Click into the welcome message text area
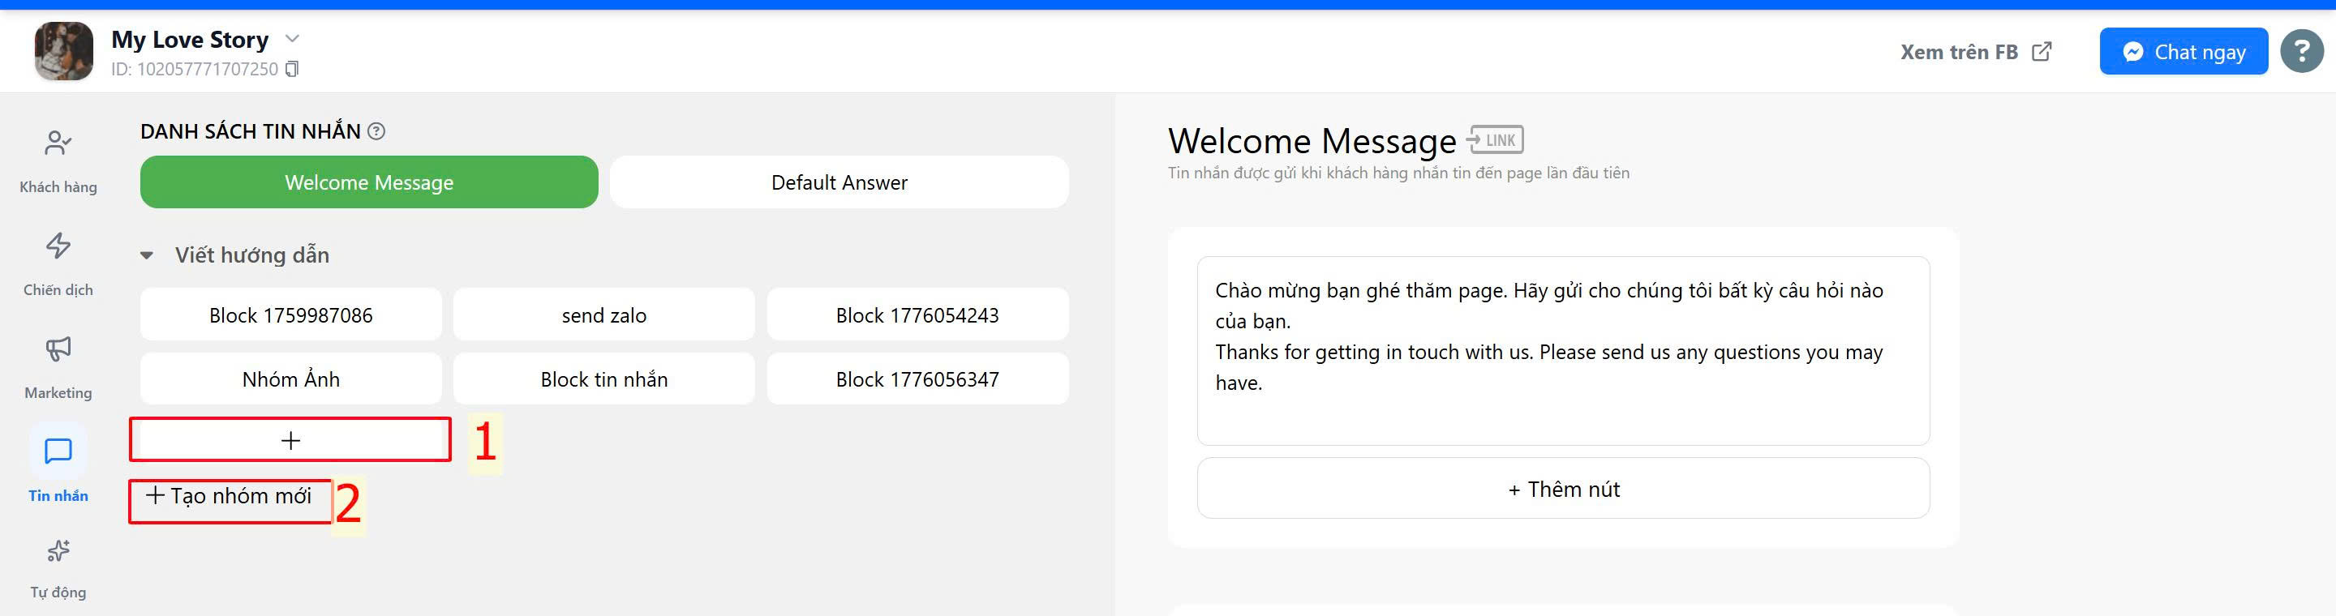This screenshot has width=2336, height=616. tap(1563, 351)
